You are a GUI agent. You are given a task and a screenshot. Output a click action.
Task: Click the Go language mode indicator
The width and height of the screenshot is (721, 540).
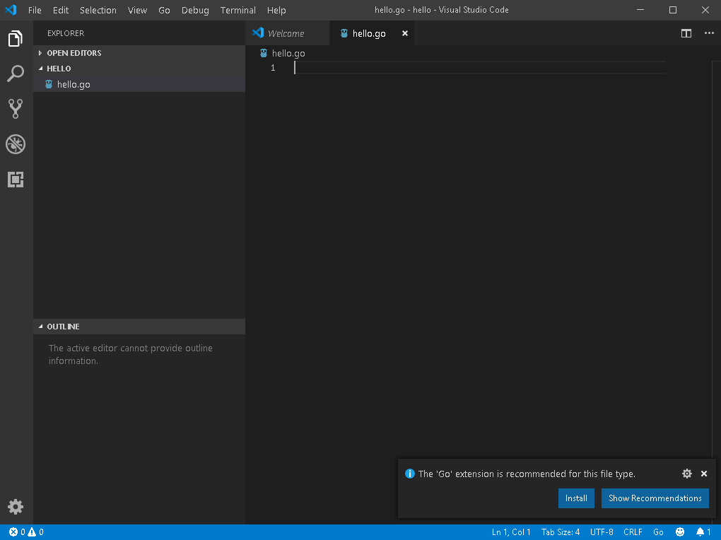[x=658, y=532]
